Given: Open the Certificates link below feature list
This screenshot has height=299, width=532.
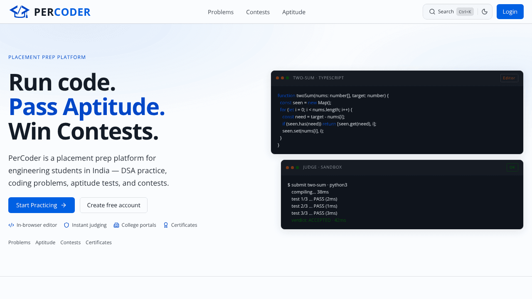Looking at the screenshot, I should coord(99,243).
